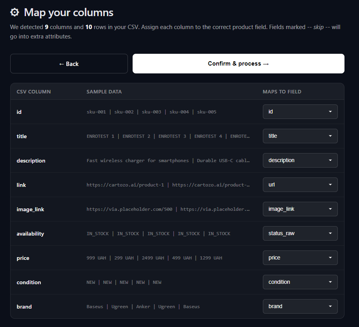Open the brand field mapping dropdown
The image size is (359, 327).
[300, 306]
